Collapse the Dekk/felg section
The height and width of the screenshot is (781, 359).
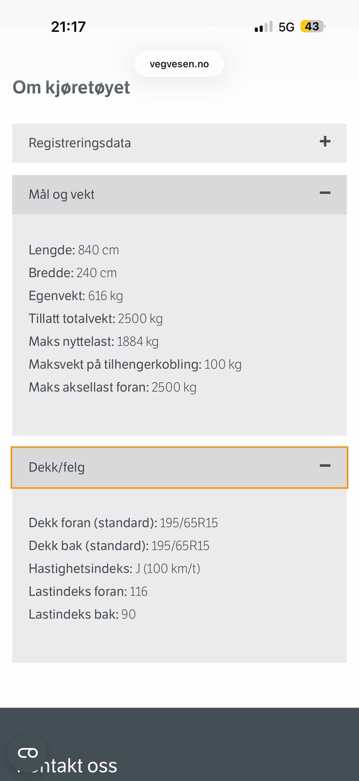tap(179, 467)
